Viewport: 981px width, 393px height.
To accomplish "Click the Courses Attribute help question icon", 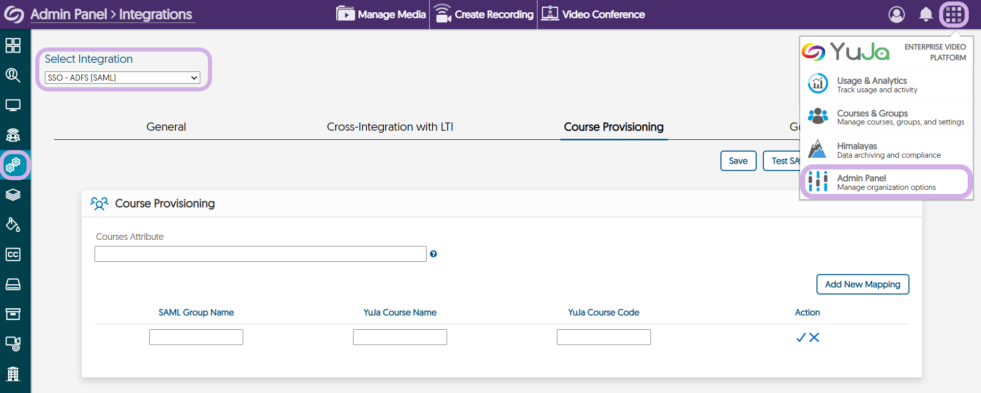I will 433,254.
